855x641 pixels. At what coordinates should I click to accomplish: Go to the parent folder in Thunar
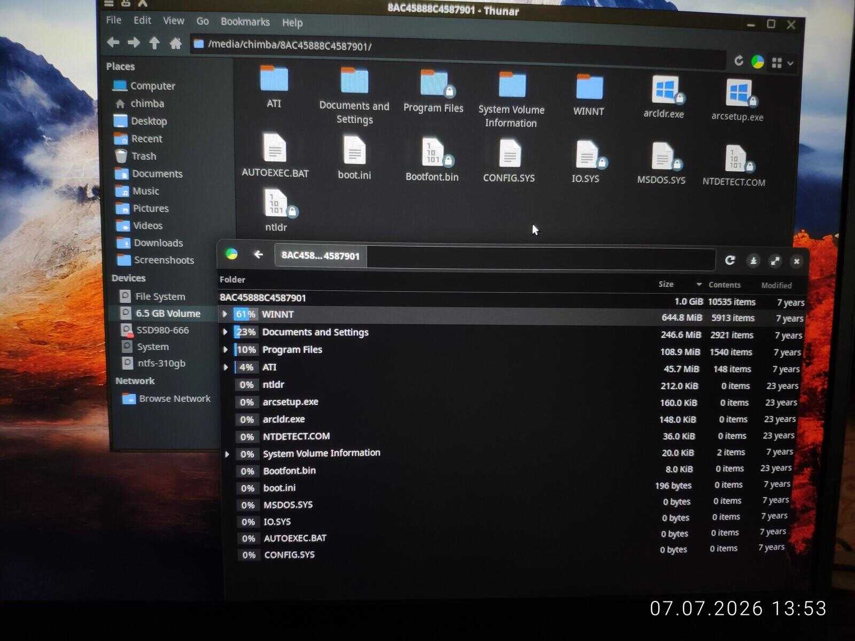pos(154,43)
